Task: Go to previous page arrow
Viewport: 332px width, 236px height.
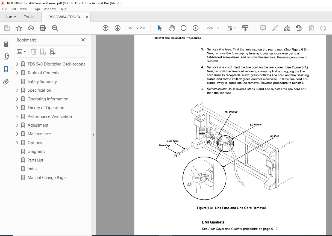Action: click(105, 28)
